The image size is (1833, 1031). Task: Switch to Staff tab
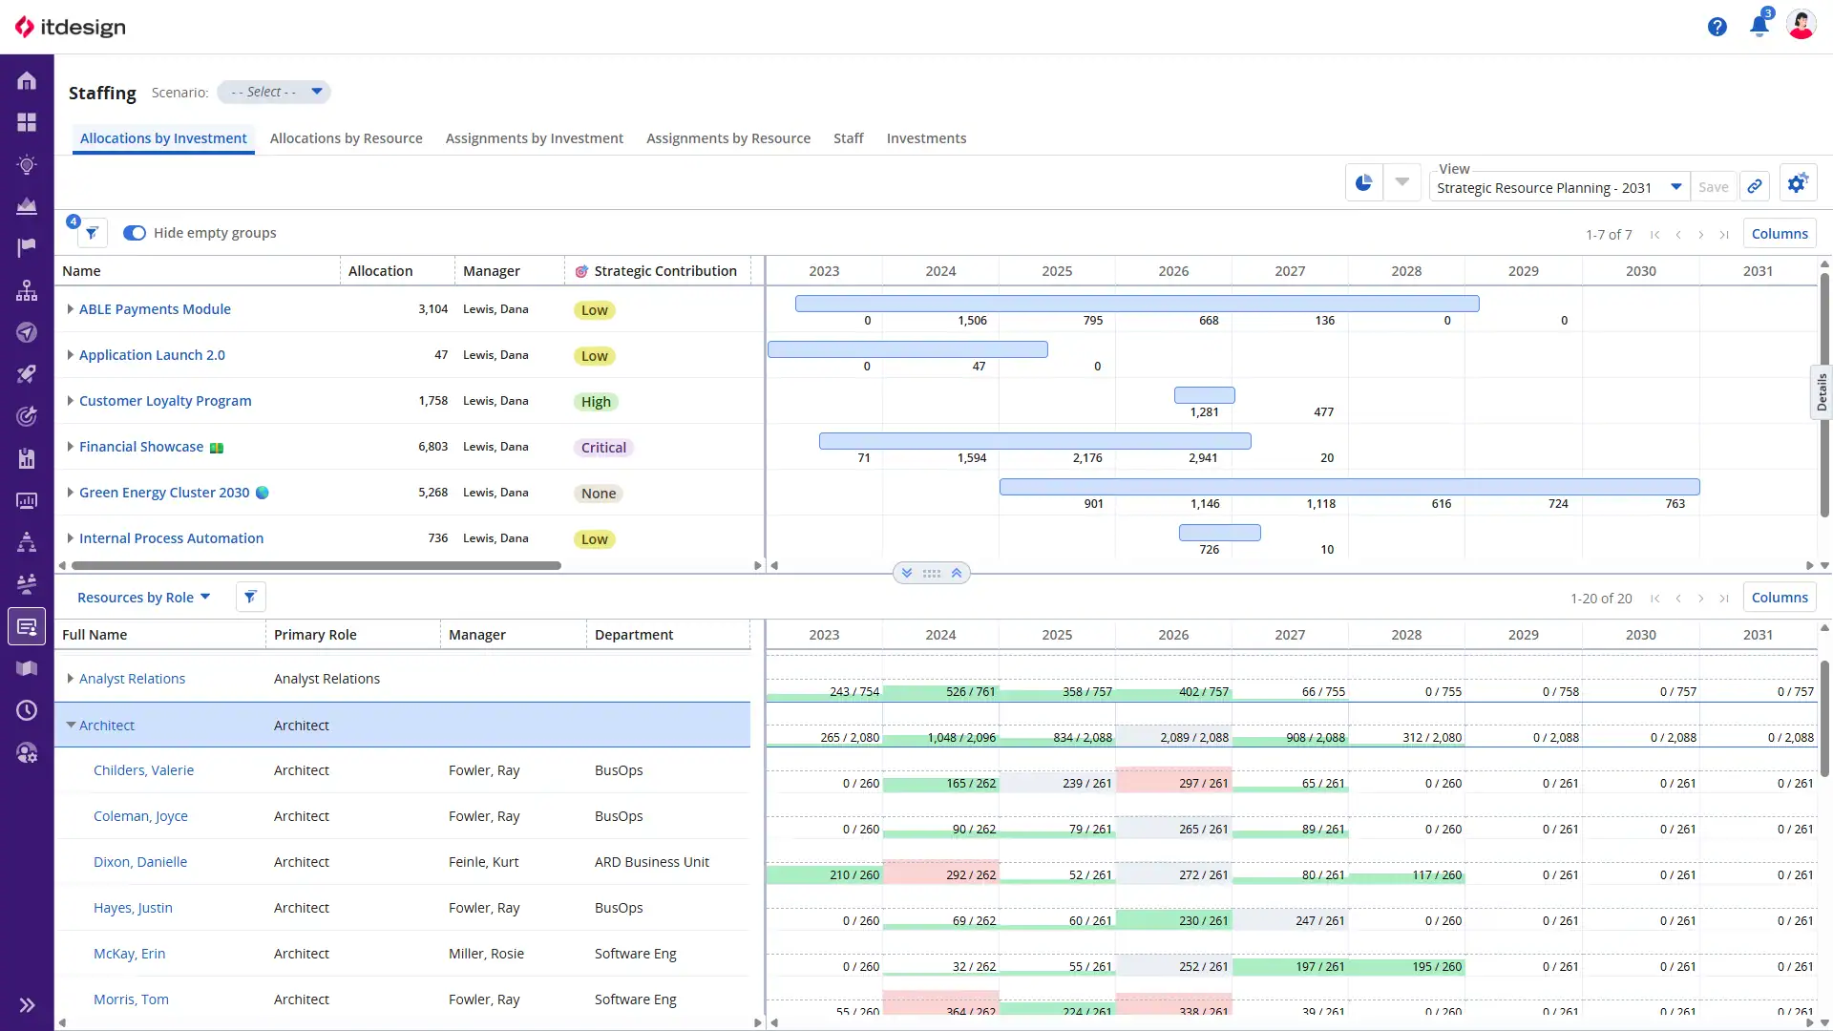tap(848, 138)
